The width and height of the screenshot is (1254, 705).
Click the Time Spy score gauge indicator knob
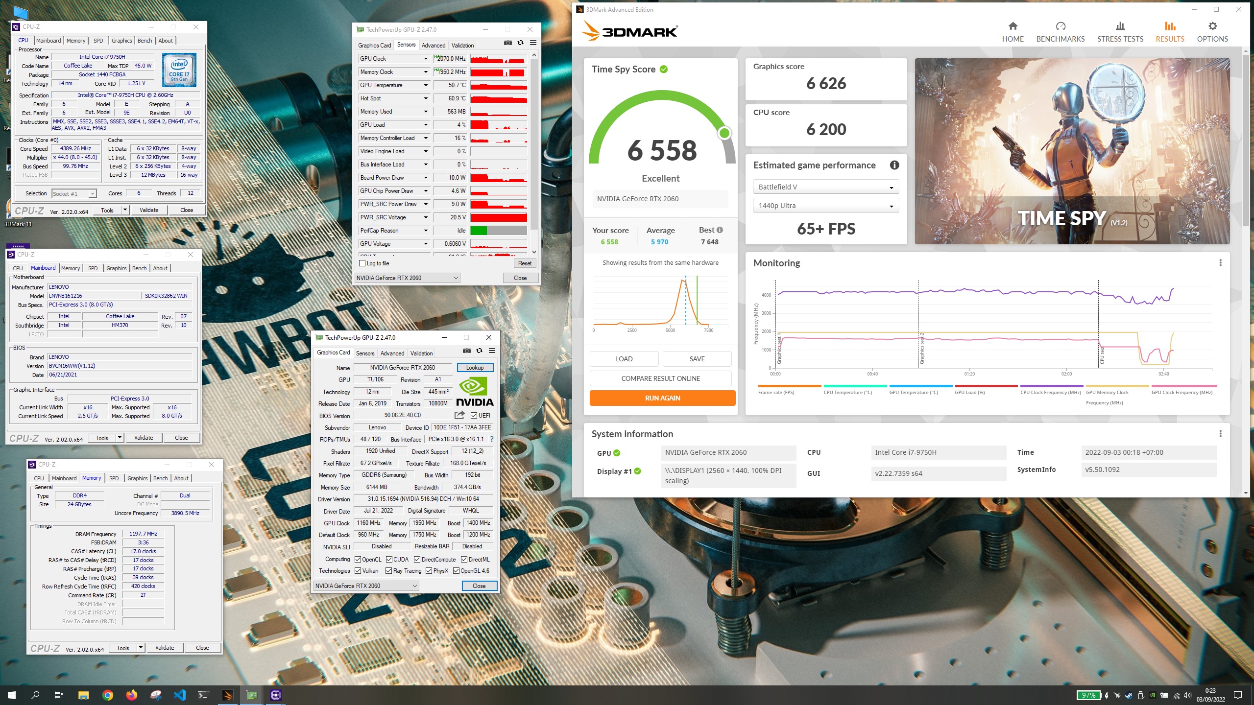pyautogui.click(x=724, y=133)
